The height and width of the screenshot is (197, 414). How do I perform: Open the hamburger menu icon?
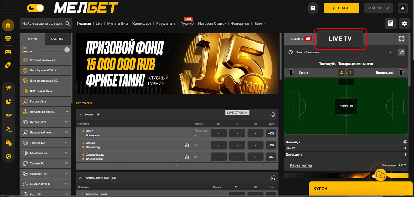[8, 8]
